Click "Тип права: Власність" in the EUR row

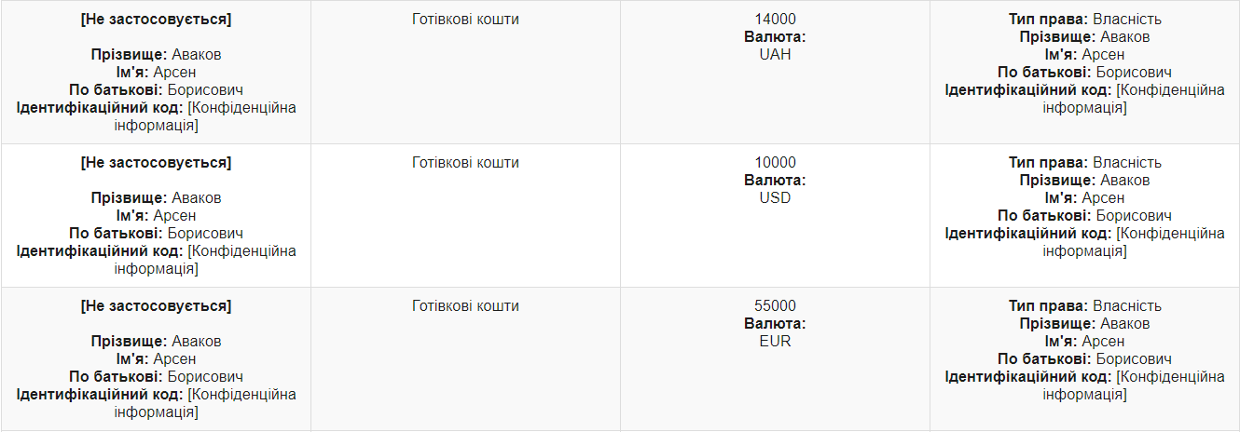tap(1085, 305)
